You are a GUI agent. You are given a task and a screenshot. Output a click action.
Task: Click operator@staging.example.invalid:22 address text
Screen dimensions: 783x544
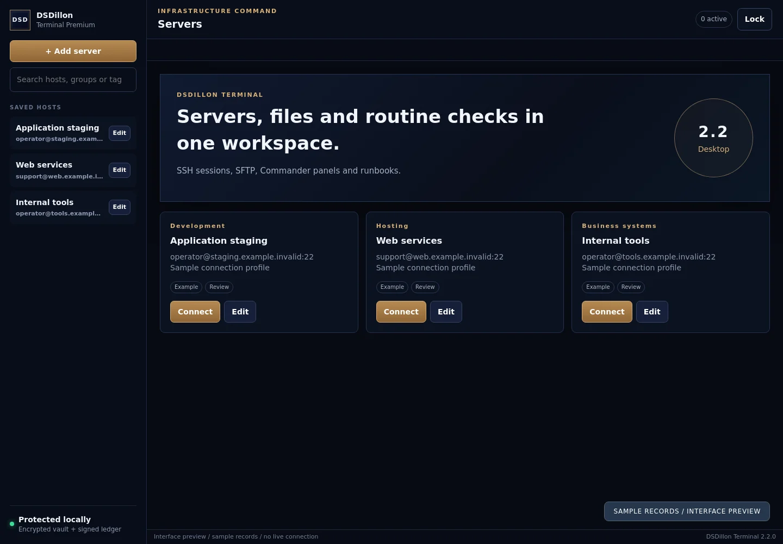pos(242,257)
